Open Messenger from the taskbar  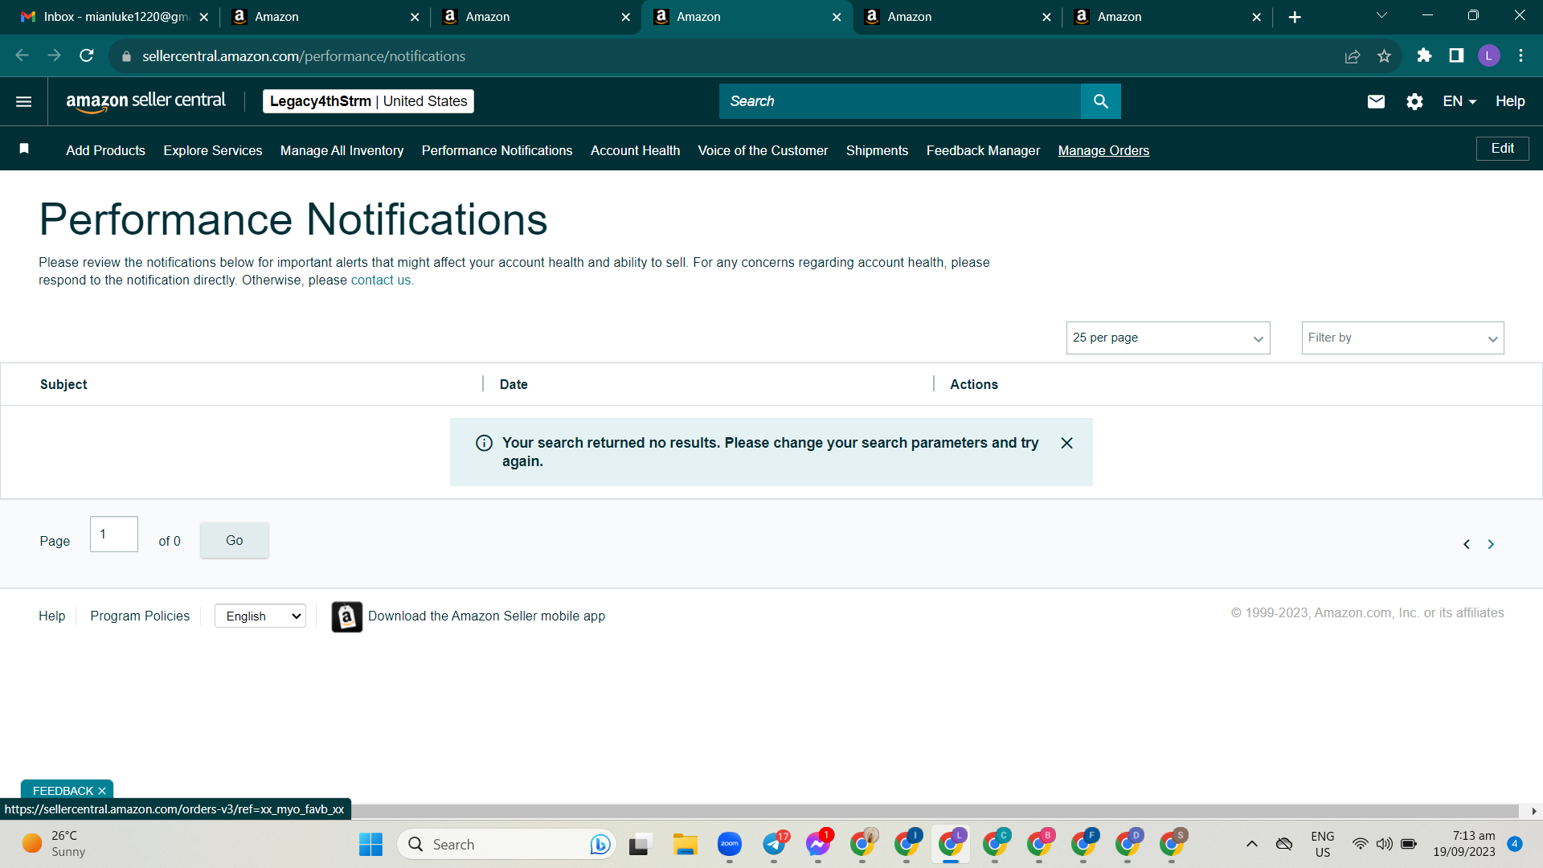[x=818, y=844]
